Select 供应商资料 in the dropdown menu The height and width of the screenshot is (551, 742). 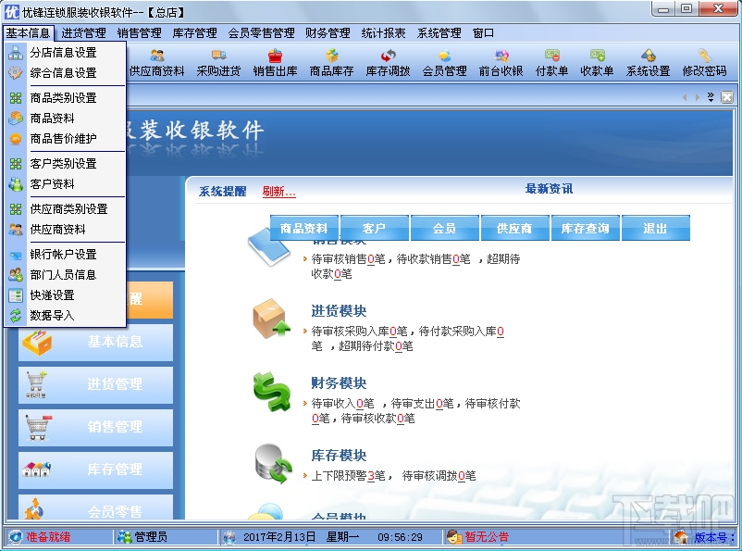click(65, 230)
